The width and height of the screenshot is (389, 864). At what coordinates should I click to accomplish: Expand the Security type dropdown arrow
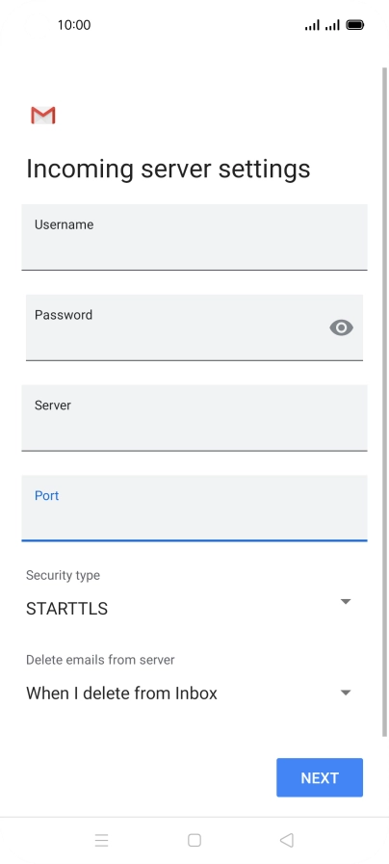346,602
